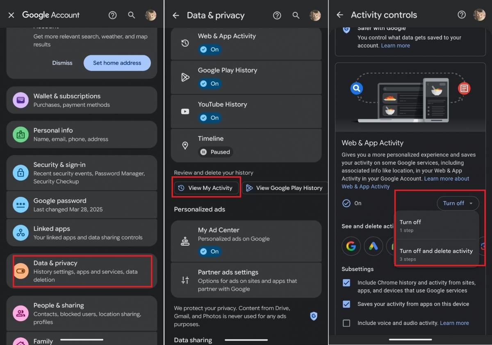Open Security & sign-in settings

[x=82, y=173]
